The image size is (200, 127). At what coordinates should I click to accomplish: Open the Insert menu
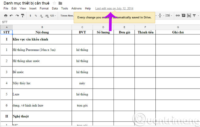[33, 8]
